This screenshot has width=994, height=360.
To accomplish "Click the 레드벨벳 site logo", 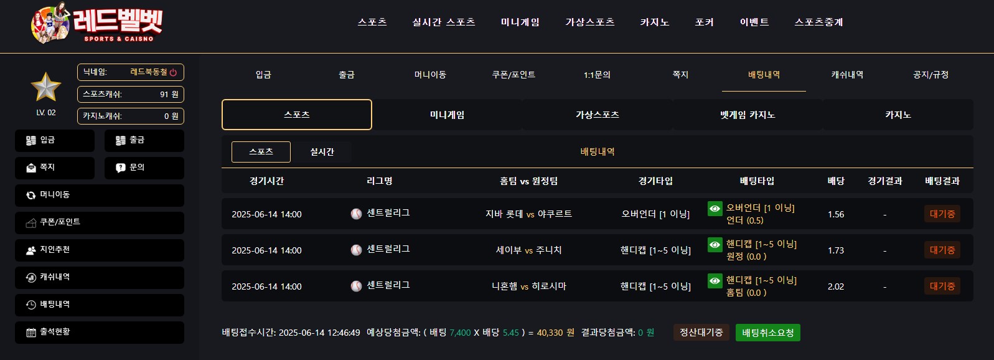I will [x=96, y=24].
